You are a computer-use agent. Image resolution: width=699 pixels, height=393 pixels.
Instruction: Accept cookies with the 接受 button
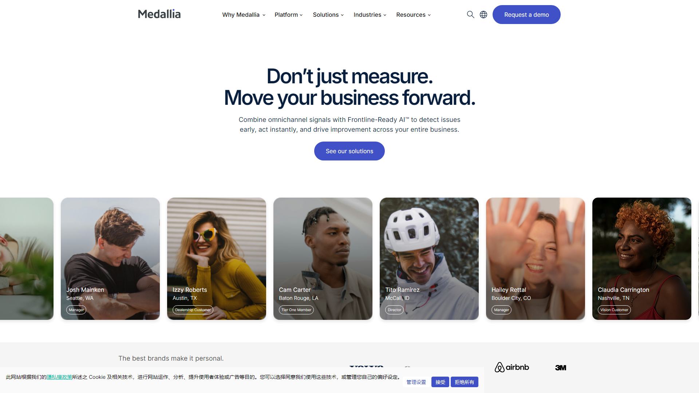(440, 382)
